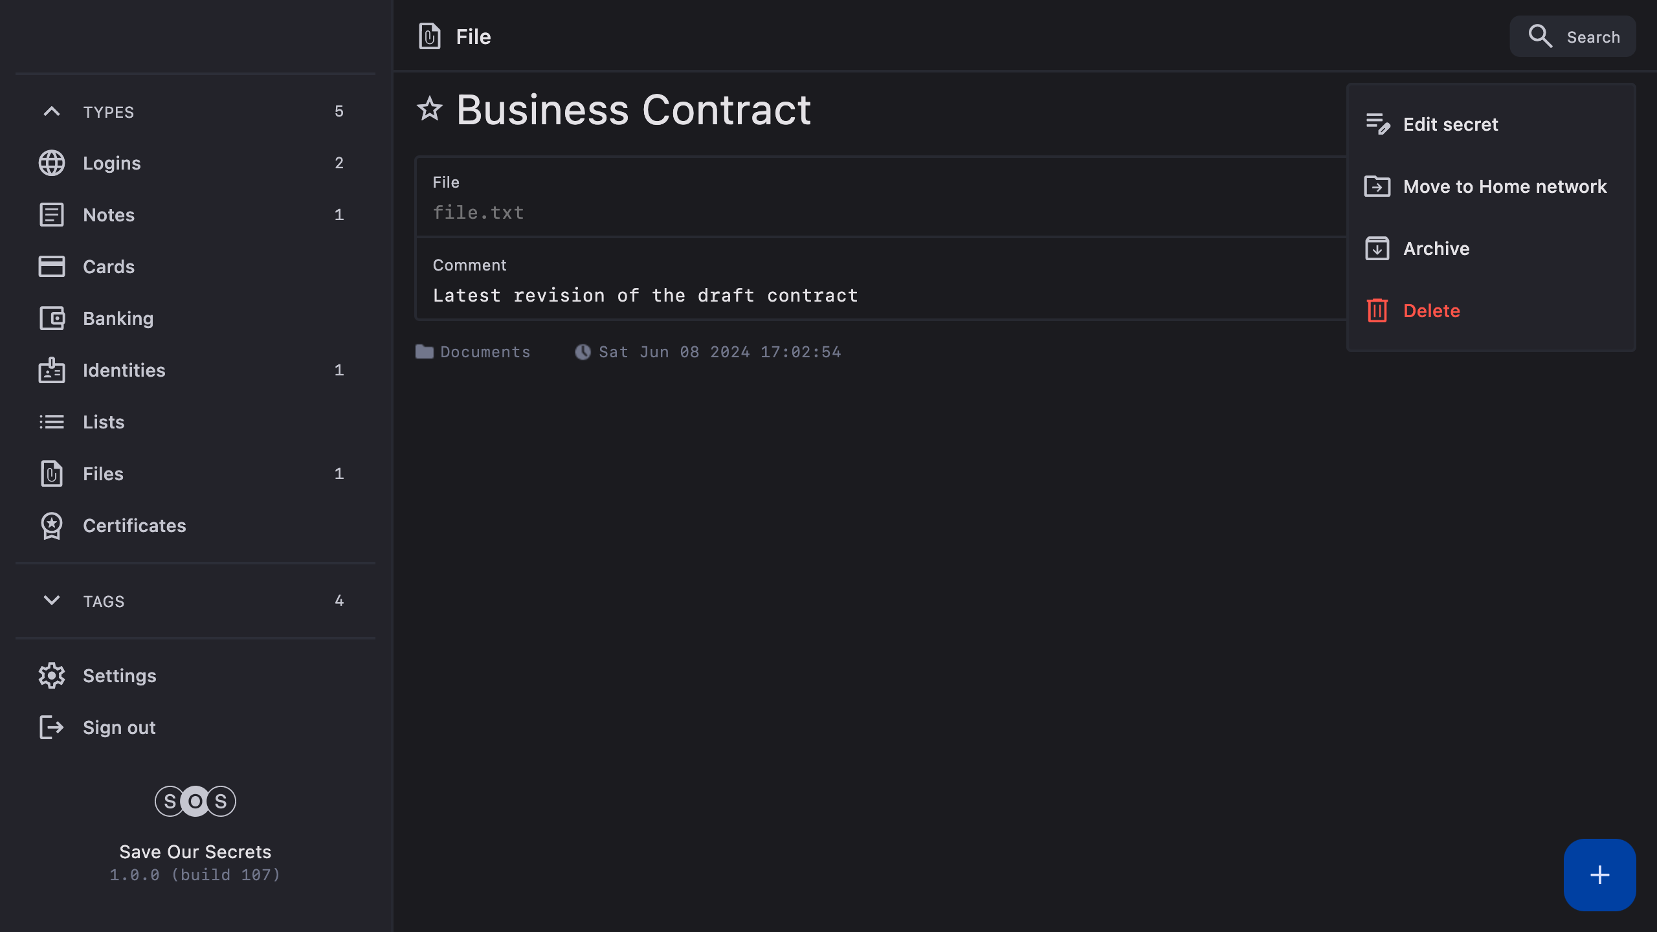
Task: Open the Logins globe icon
Action: tap(52, 163)
